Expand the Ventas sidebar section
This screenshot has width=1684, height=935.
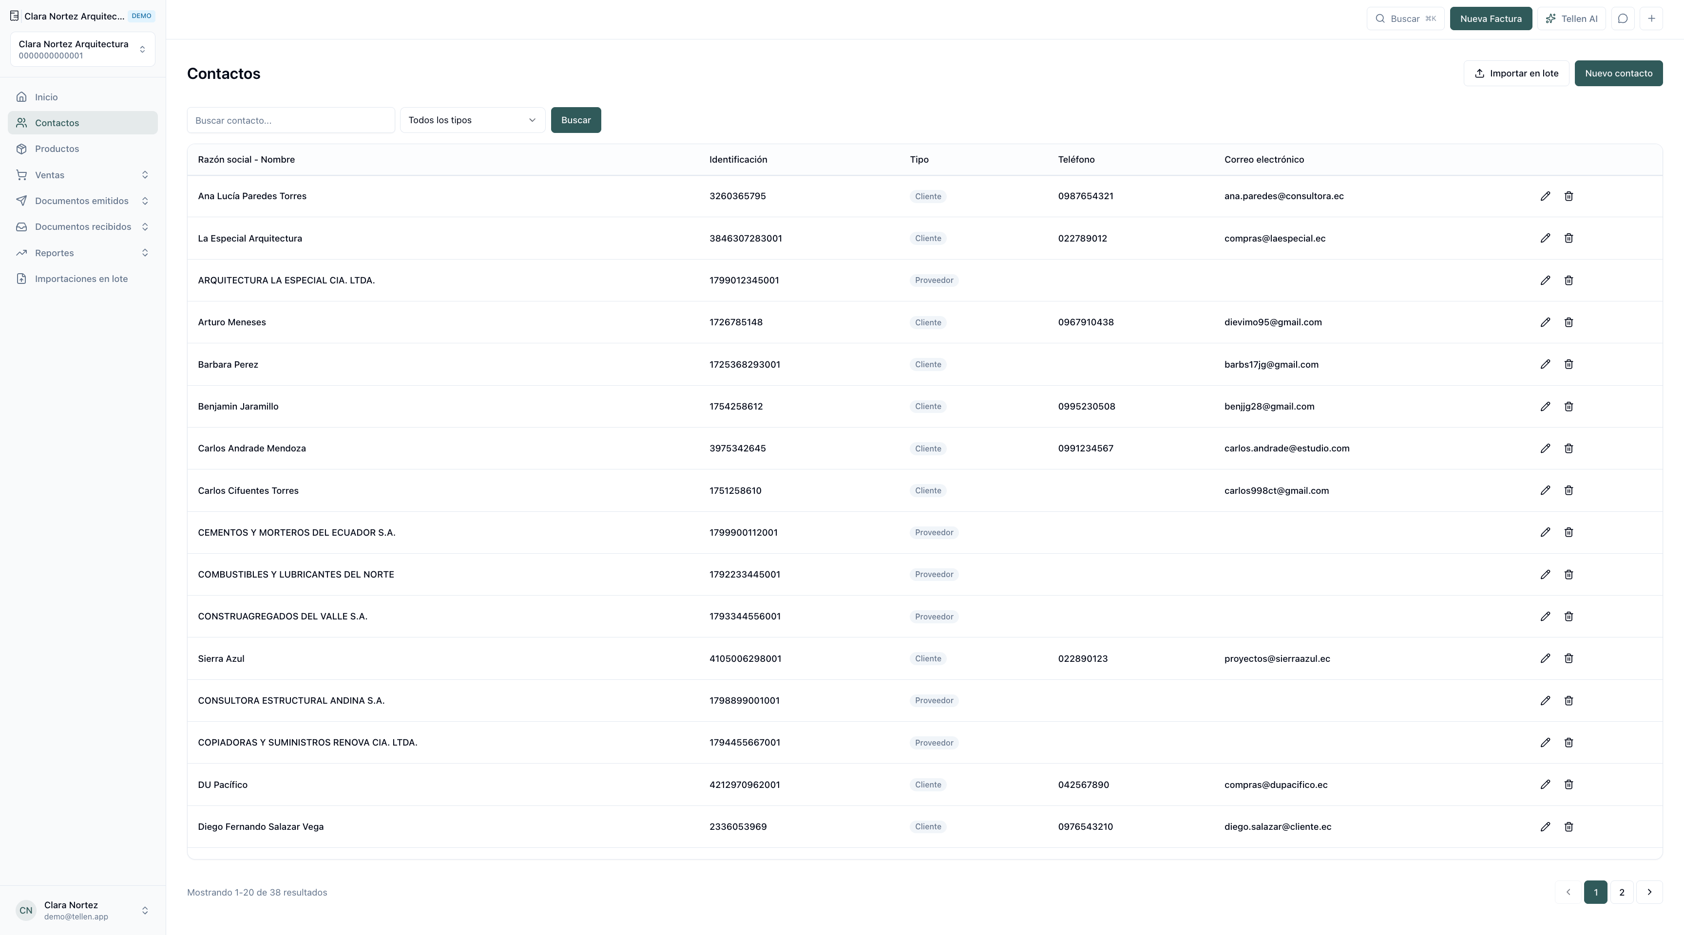(x=82, y=174)
